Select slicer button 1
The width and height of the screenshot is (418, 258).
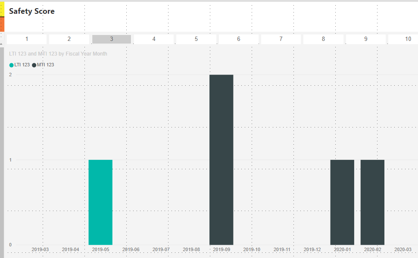27,39
